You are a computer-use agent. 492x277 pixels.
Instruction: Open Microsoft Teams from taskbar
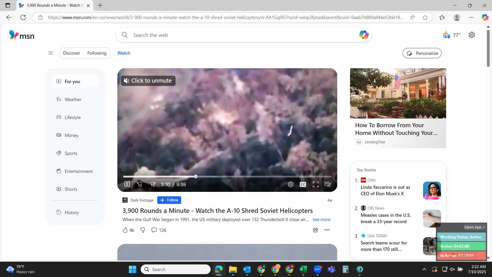[332, 270]
